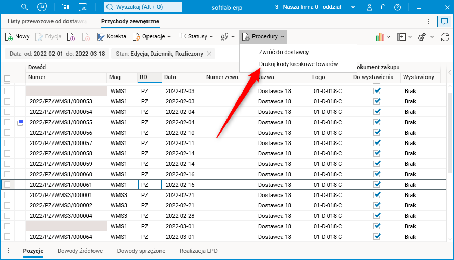Sort by the Logo column header
454x260 pixels.
coord(330,77)
